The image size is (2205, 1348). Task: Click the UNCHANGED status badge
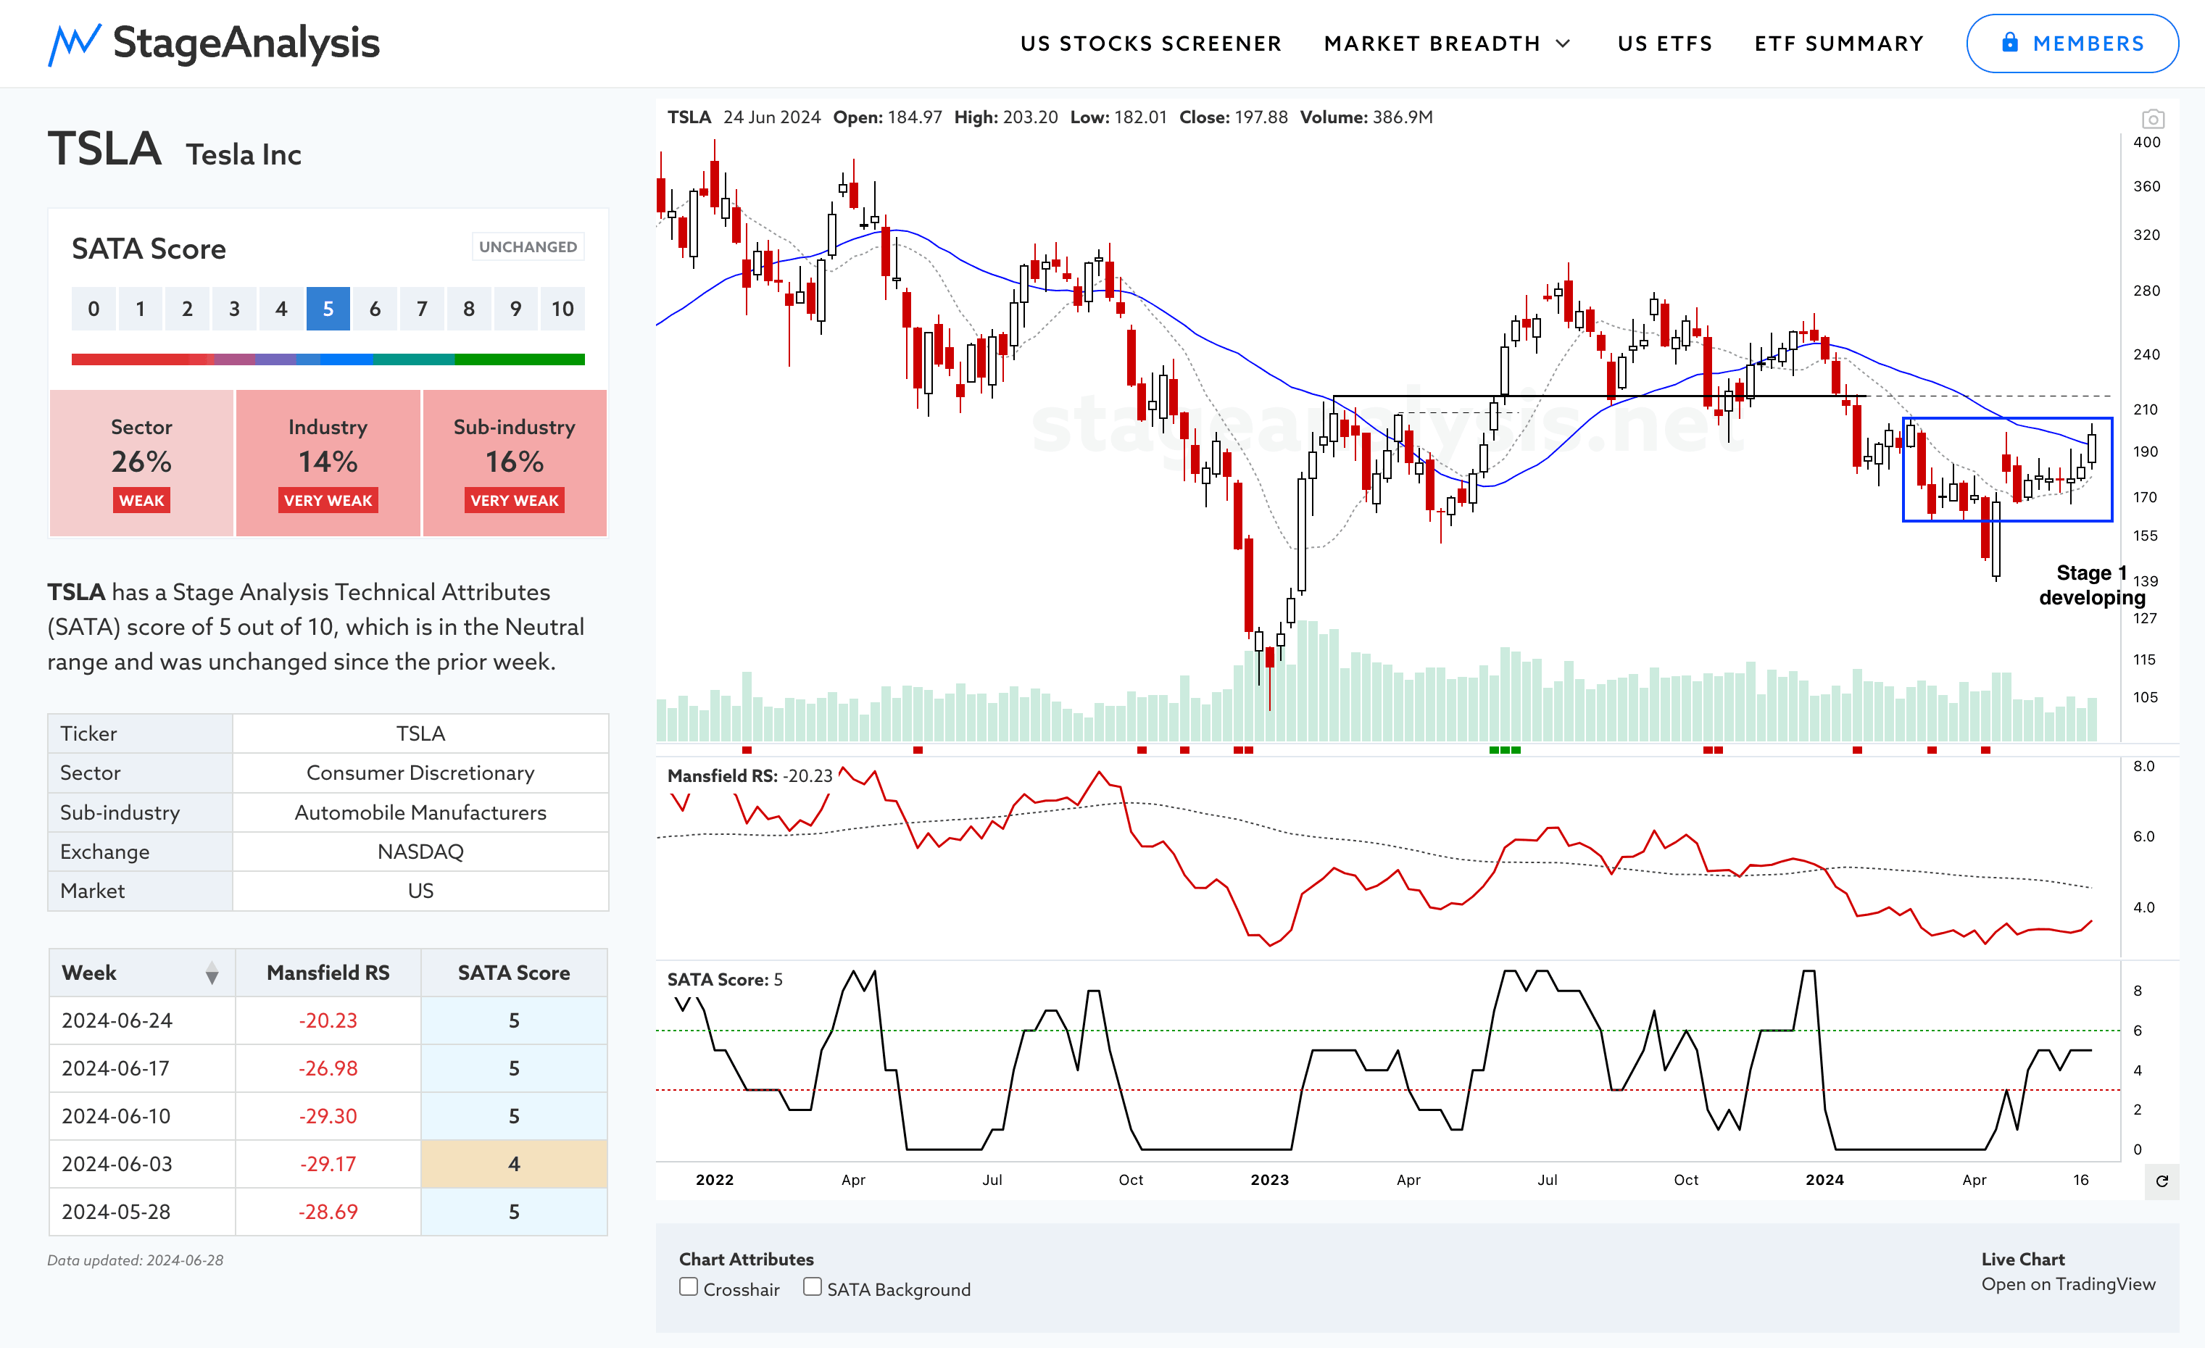click(528, 247)
